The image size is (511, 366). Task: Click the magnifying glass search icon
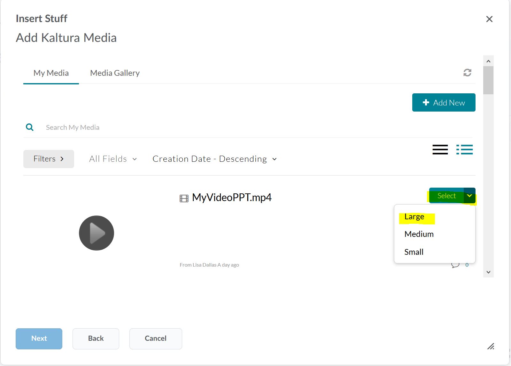(x=30, y=127)
